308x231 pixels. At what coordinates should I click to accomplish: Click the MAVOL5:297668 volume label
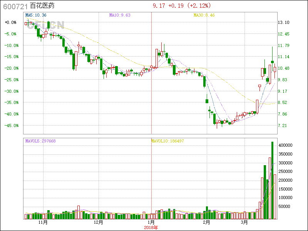click(x=40, y=141)
